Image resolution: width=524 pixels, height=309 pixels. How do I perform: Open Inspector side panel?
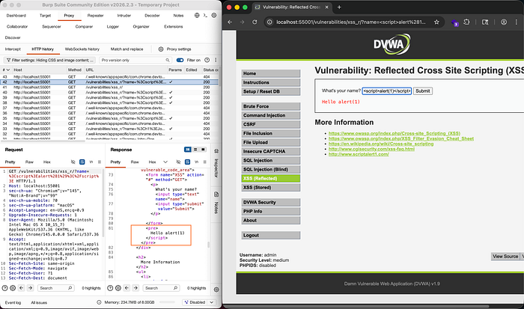216,164
